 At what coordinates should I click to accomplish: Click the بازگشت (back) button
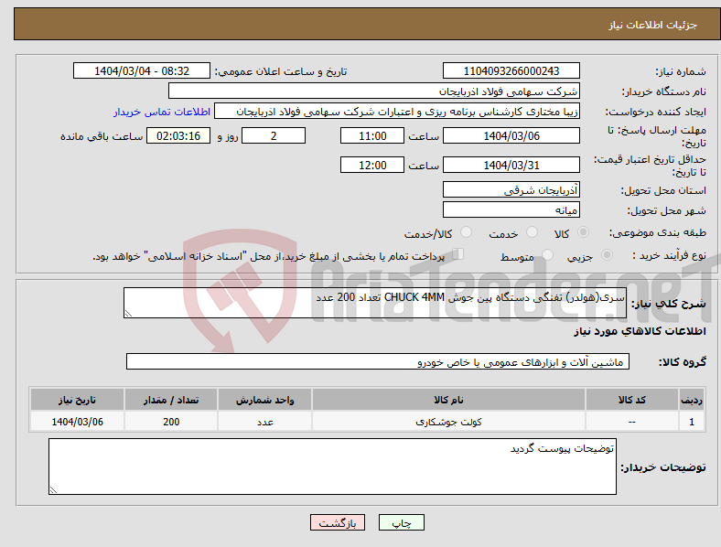[x=338, y=522]
